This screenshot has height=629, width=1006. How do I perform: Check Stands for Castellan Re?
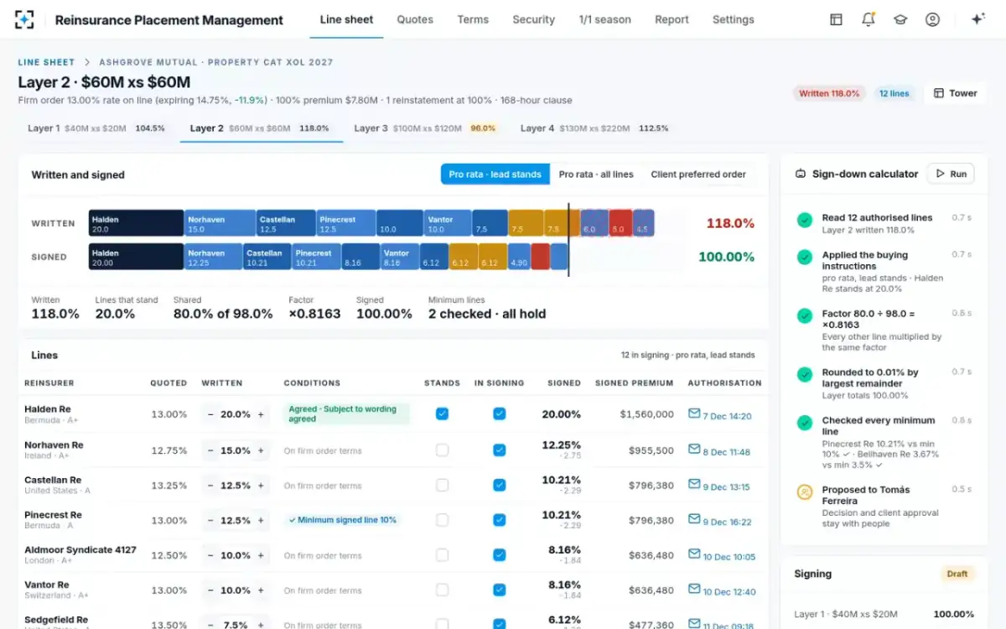point(442,485)
